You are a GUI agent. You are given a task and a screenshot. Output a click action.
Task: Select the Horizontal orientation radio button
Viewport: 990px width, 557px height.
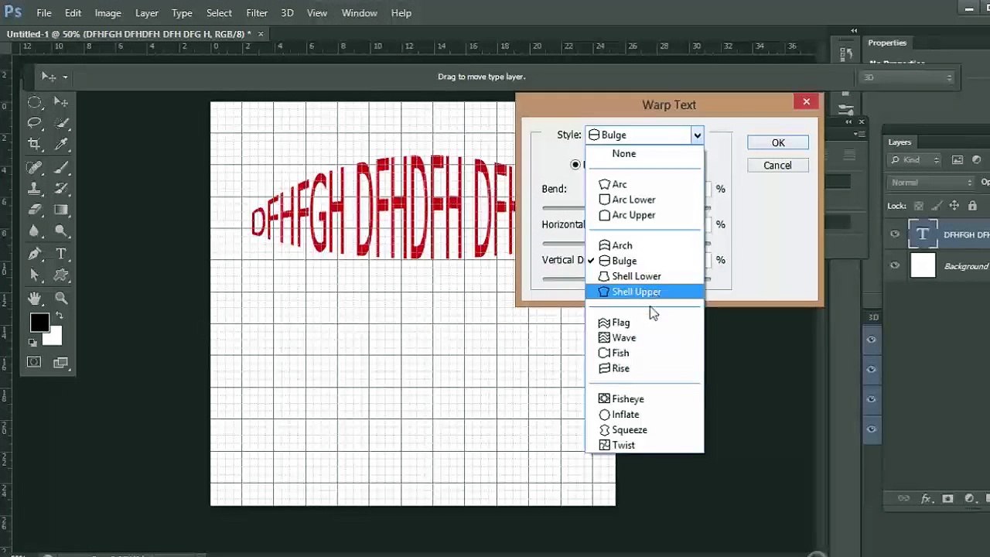click(575, 164)
